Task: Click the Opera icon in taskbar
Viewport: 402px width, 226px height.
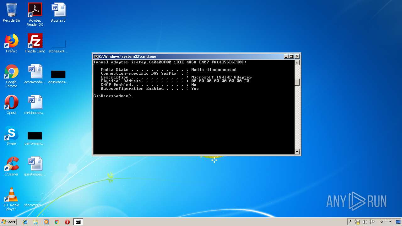Action: click(67, 222)
